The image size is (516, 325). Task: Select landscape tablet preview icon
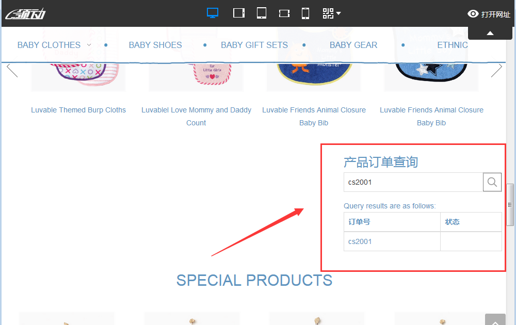(x=238, y=13)
